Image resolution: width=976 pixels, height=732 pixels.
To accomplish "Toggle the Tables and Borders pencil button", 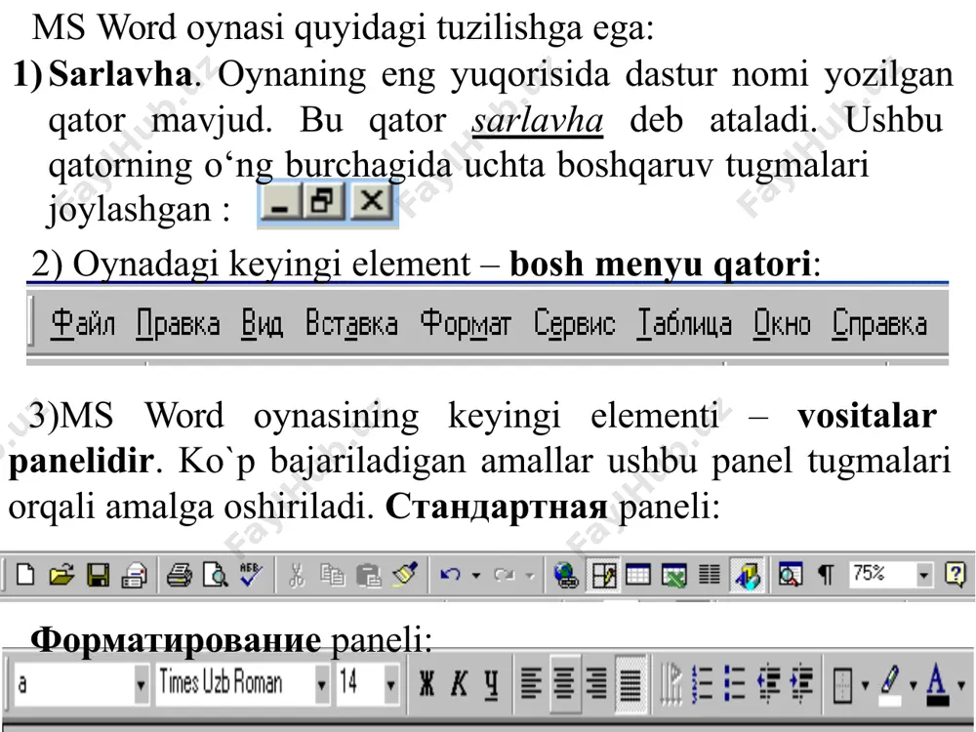I will tap(602, 574).
